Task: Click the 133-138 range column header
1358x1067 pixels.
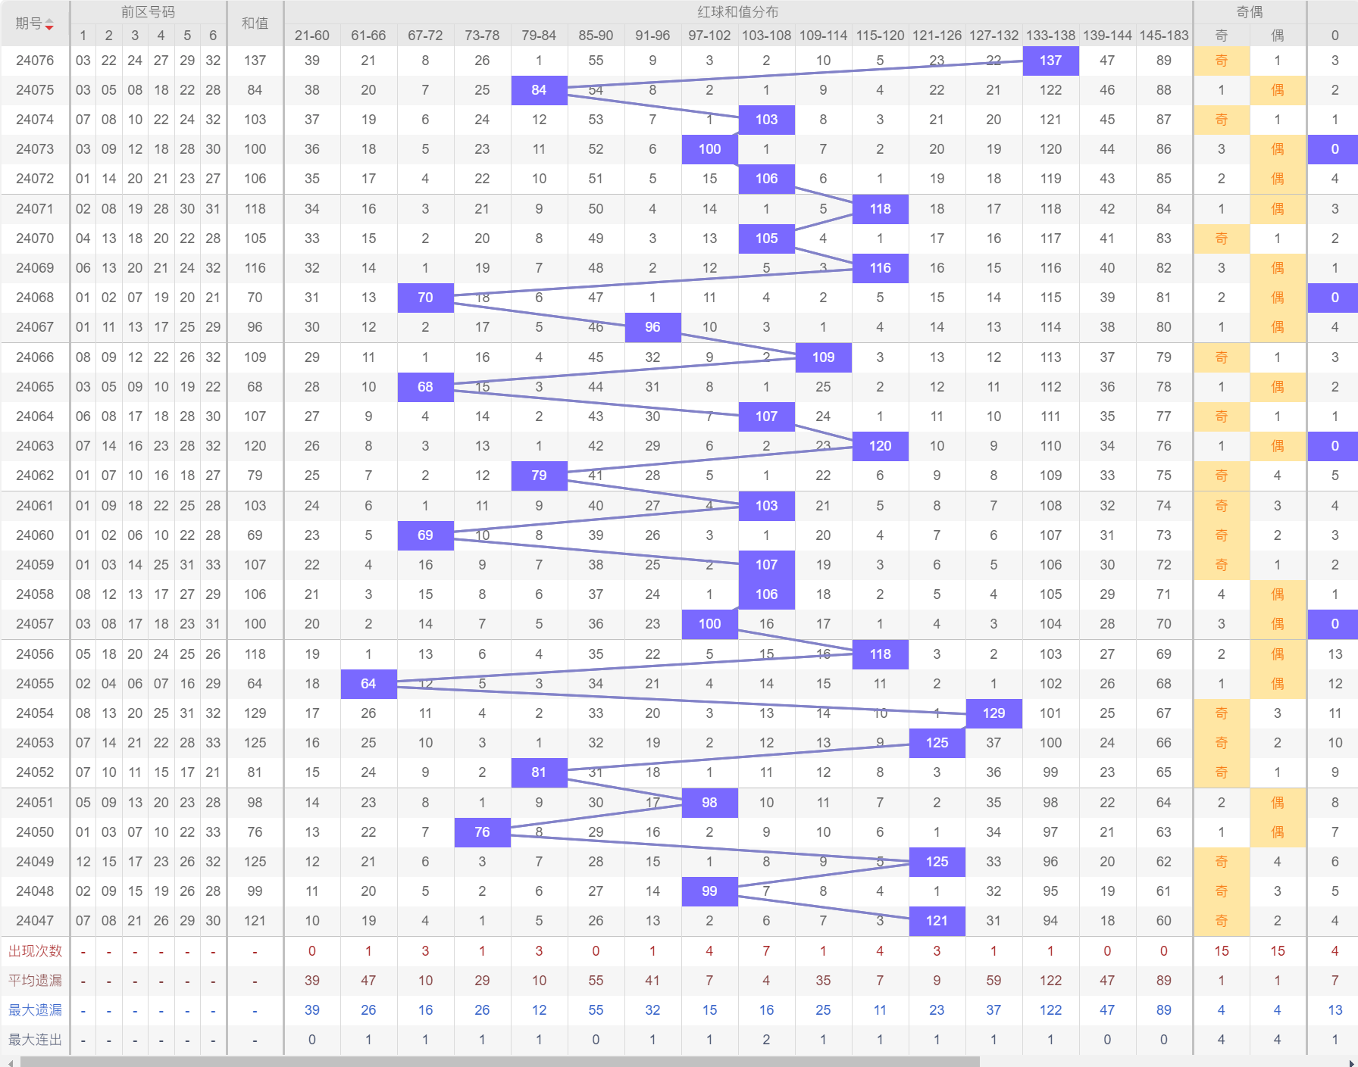Action: pos(1050,36)
